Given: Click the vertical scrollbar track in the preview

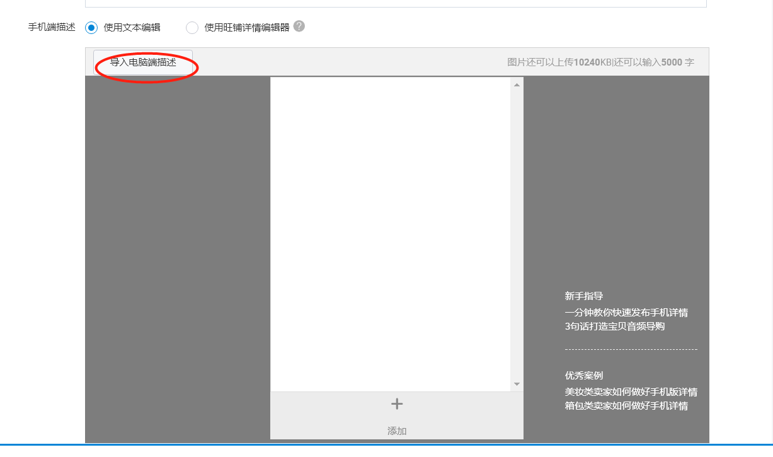Looking at the screenshot, I should 517,233.
